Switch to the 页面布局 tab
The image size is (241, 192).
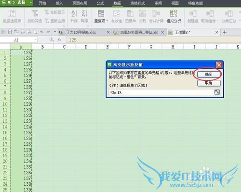[x=80, y=3]
